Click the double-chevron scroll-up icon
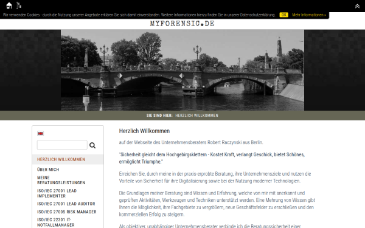This screenshot has height=228, width=365. [x=357, y=6]
